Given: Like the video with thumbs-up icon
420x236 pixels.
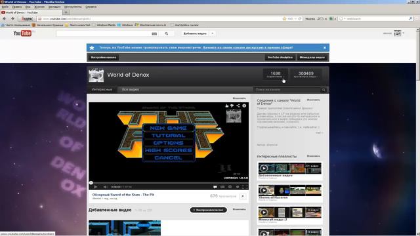Looking at the screenshot, I should (x=227, y=106).
